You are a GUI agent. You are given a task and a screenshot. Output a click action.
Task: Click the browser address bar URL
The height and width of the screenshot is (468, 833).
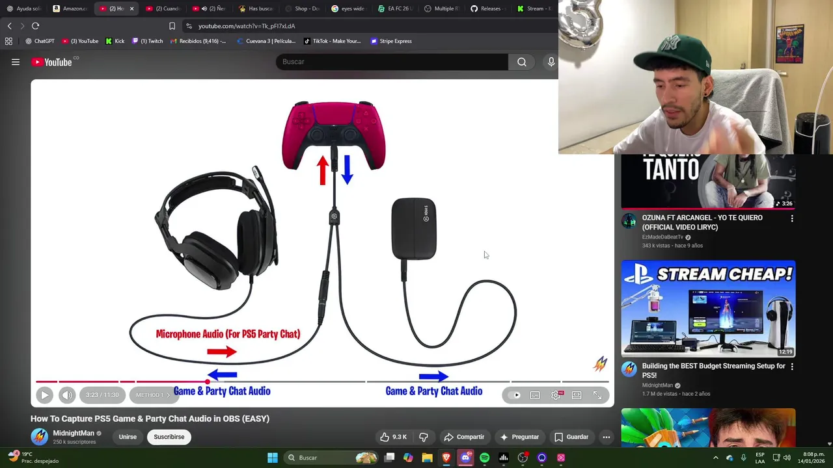tap(247, 26)
